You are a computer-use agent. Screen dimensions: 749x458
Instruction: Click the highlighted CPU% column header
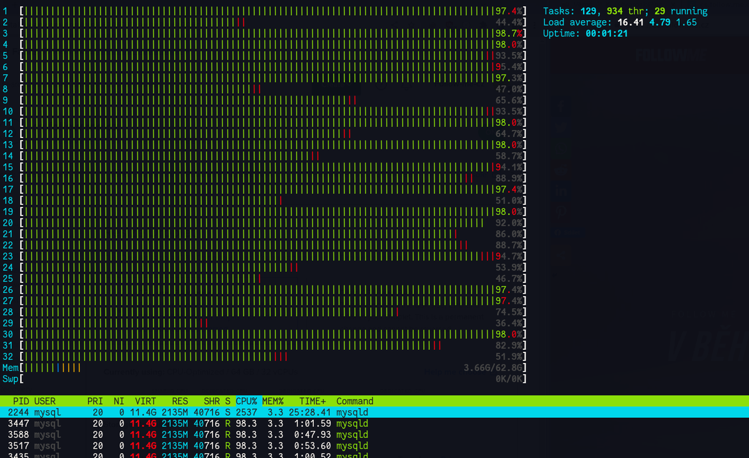coord(247,401)
